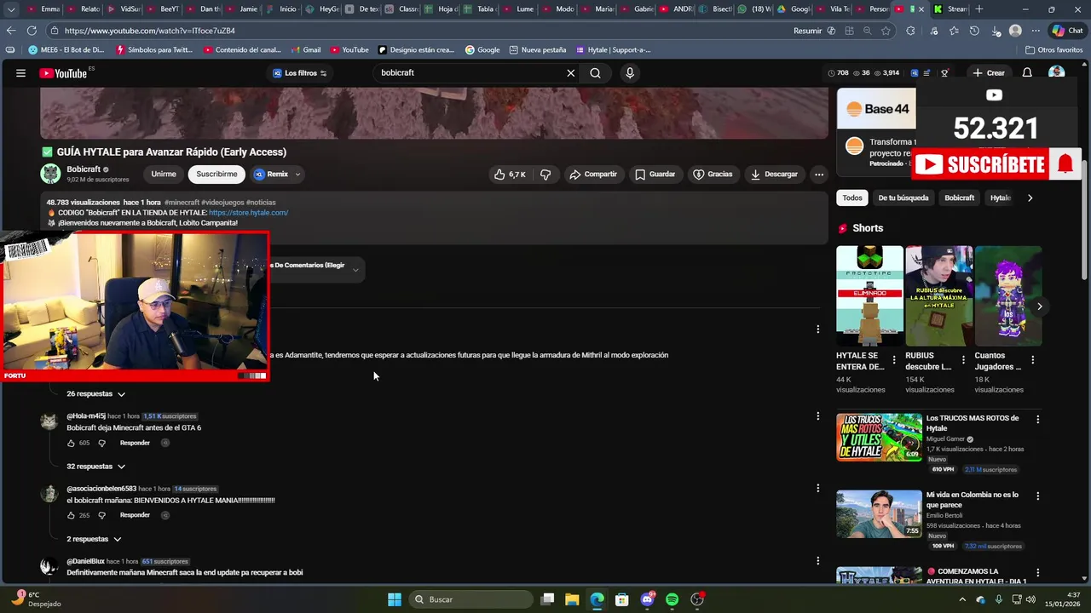Open the RUBIUS descubre Short thumbnail
The width and height of the screenshot is (1091, 613).
(x=938, y=295)
